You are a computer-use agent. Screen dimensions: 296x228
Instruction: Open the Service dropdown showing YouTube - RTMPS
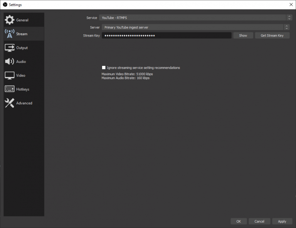193,18
